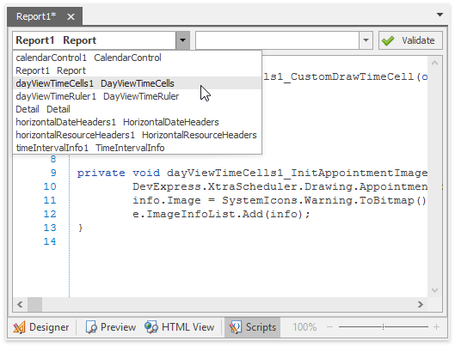
Task: Click the Preview magnifier page icon
Action: (91, 327)
